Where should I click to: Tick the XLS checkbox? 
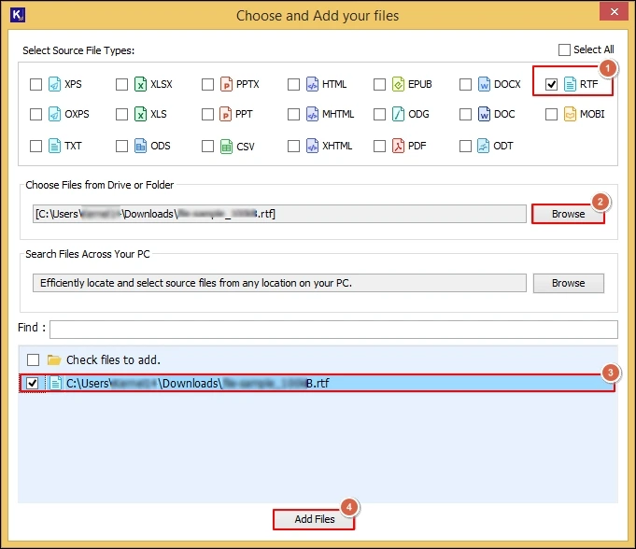pyautogui.click(x=121, y=114)
